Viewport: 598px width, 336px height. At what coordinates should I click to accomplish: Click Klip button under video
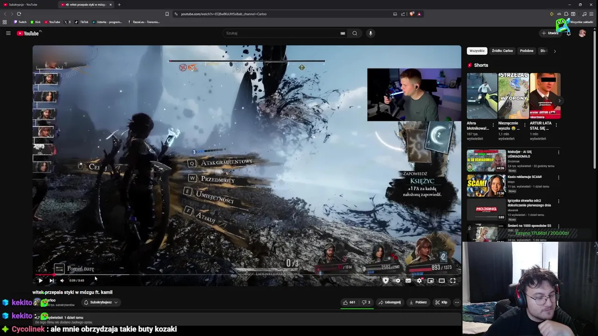441,302
